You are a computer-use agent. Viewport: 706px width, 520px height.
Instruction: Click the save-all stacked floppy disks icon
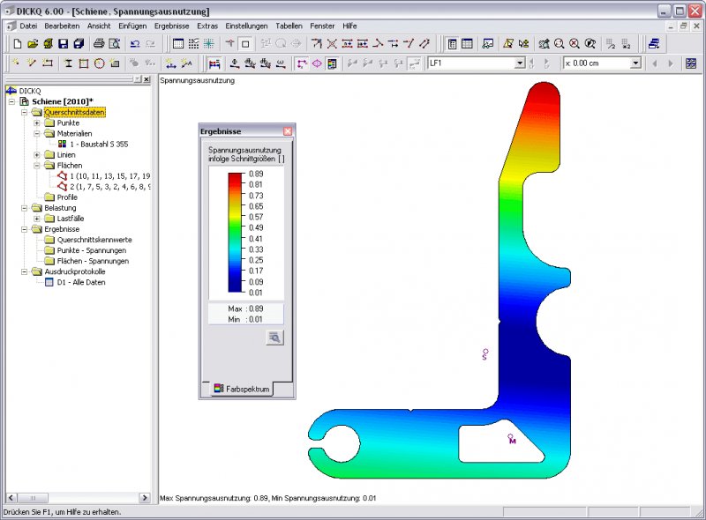(79, 44)
